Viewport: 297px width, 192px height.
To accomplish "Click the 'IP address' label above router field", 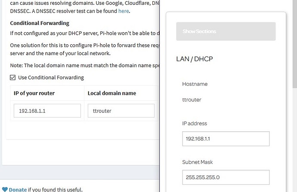I will pos(195,124).
